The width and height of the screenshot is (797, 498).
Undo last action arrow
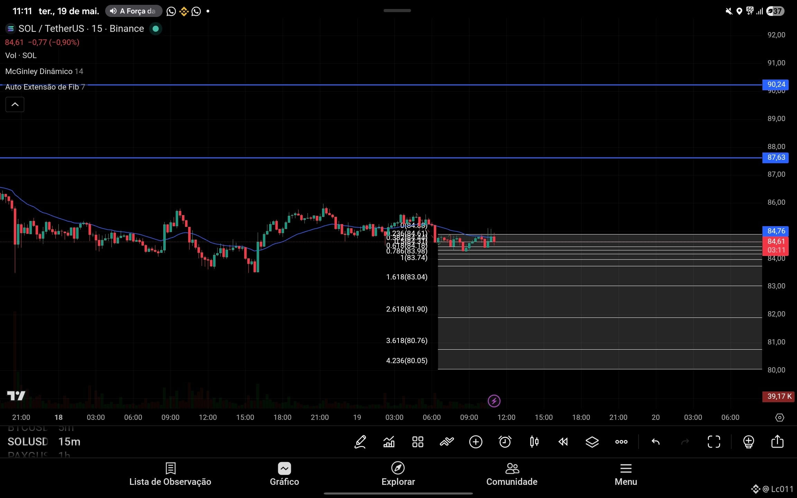click(x=656, y=442)
